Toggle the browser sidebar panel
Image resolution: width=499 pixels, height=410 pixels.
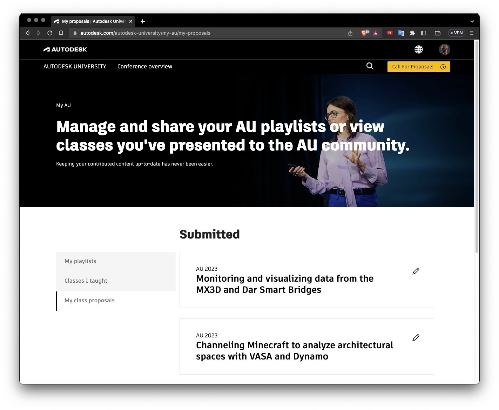tap(424, 33)
